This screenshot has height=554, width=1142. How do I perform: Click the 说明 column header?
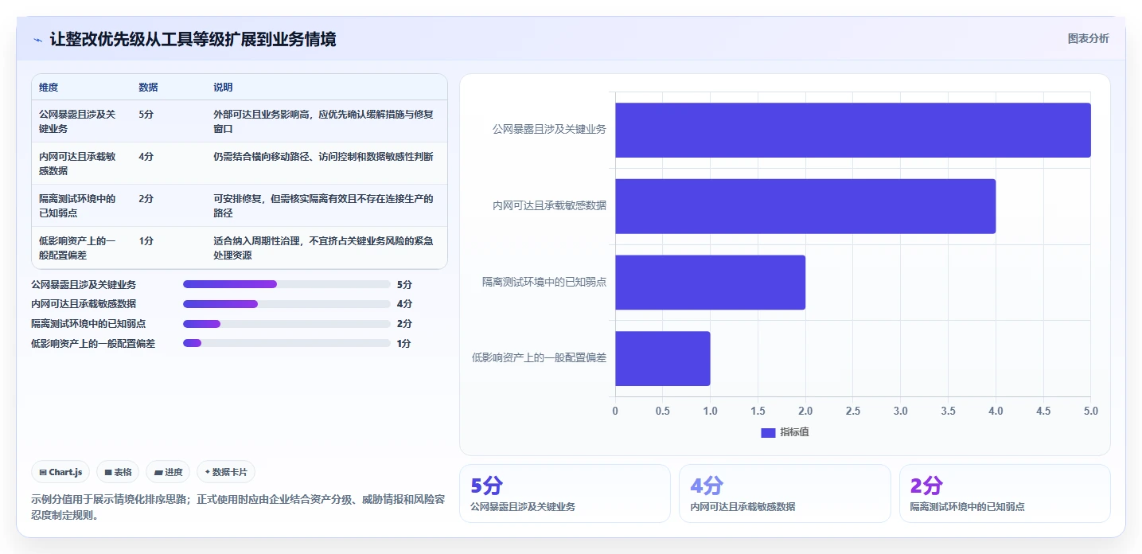[x=223, y=88]
